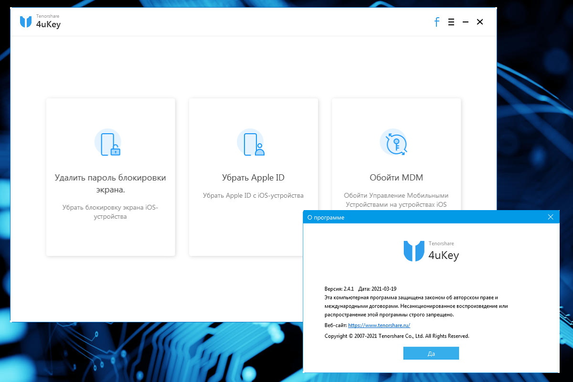This screenshot has height=382, width=573.
Task: Click the Tenorshare 4uKey logo in header
Action: (40, 22)
